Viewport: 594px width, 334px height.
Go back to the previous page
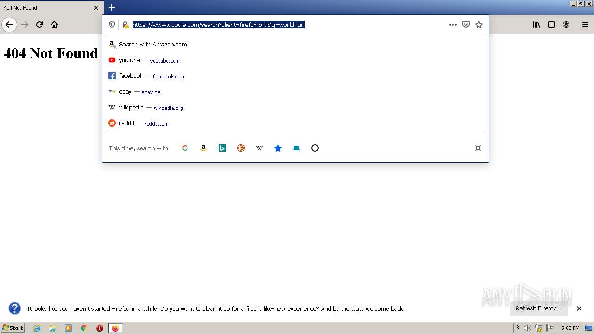[9, 25]
